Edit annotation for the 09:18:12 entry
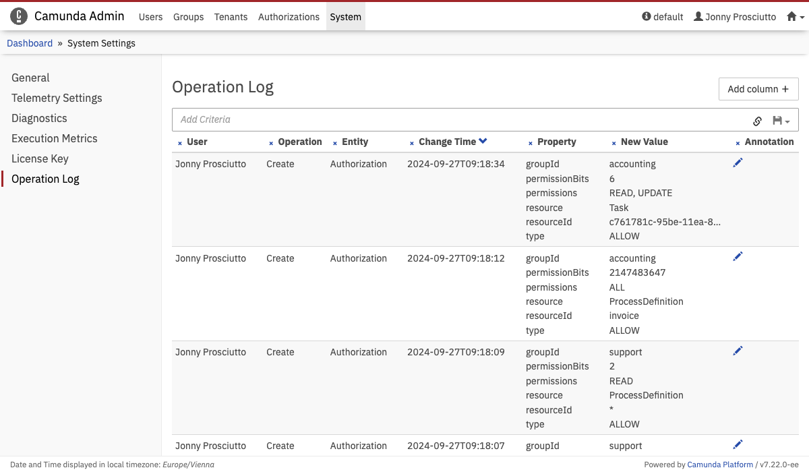The height and width of the screenshot is (472, 809). pos(738,256)
